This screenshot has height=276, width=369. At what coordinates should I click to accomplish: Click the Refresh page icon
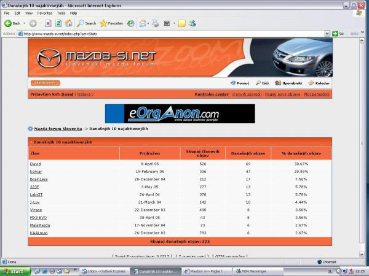[x=59, y=23]
